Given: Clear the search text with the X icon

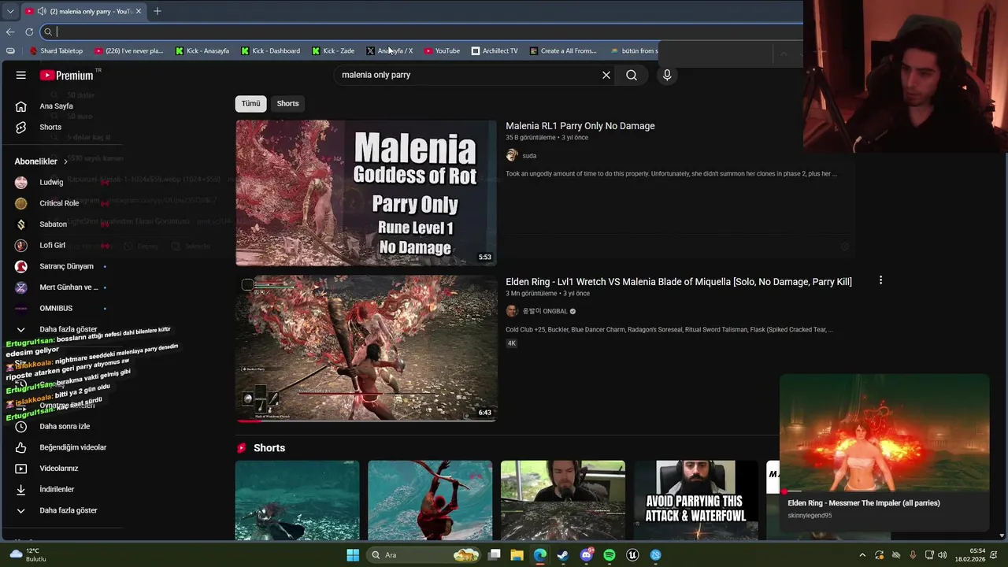Looking at the screenshot, I should 606,75.
